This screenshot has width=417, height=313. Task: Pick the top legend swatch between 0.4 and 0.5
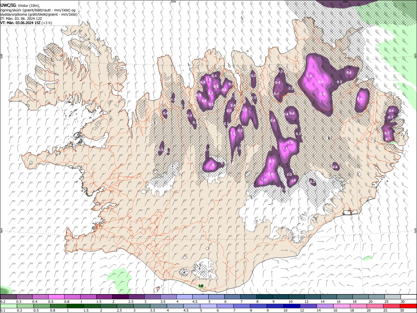click(x=40, y=297)
